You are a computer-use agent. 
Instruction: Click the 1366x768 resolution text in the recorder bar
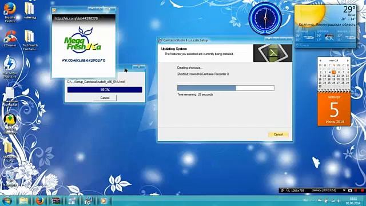[298, 191]
